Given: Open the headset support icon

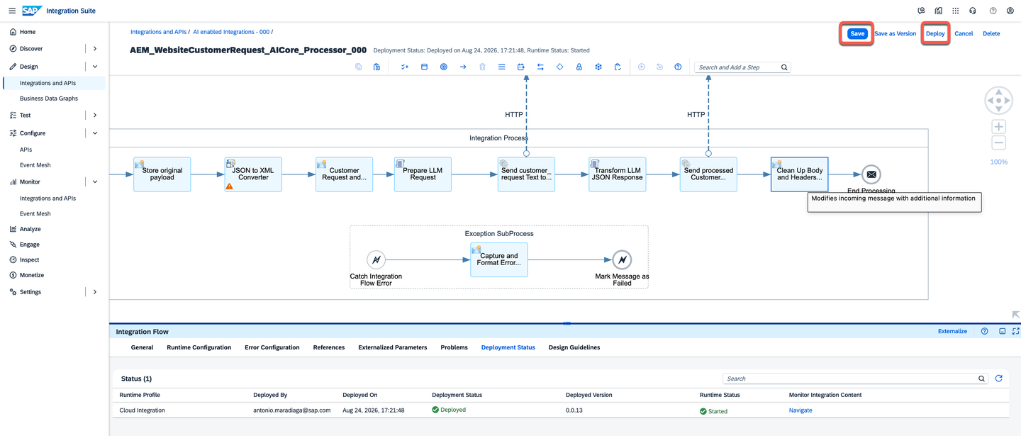Looking at the screenshot, I should [x=973, y=11].
